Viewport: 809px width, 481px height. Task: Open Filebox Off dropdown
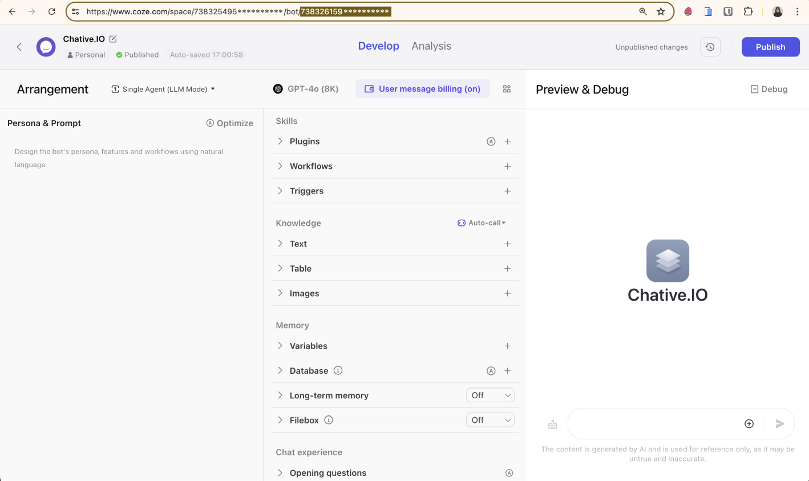tap(490, 420)
